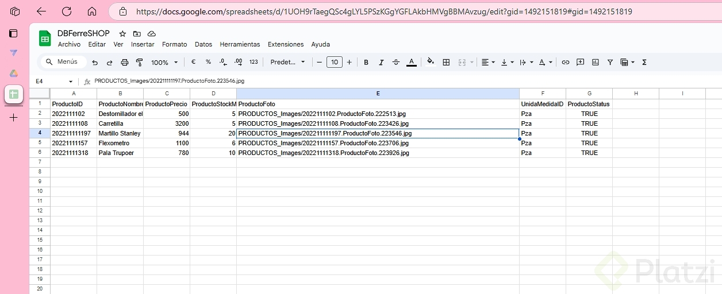Open more number formats (123)

click(x=254, y=62)
